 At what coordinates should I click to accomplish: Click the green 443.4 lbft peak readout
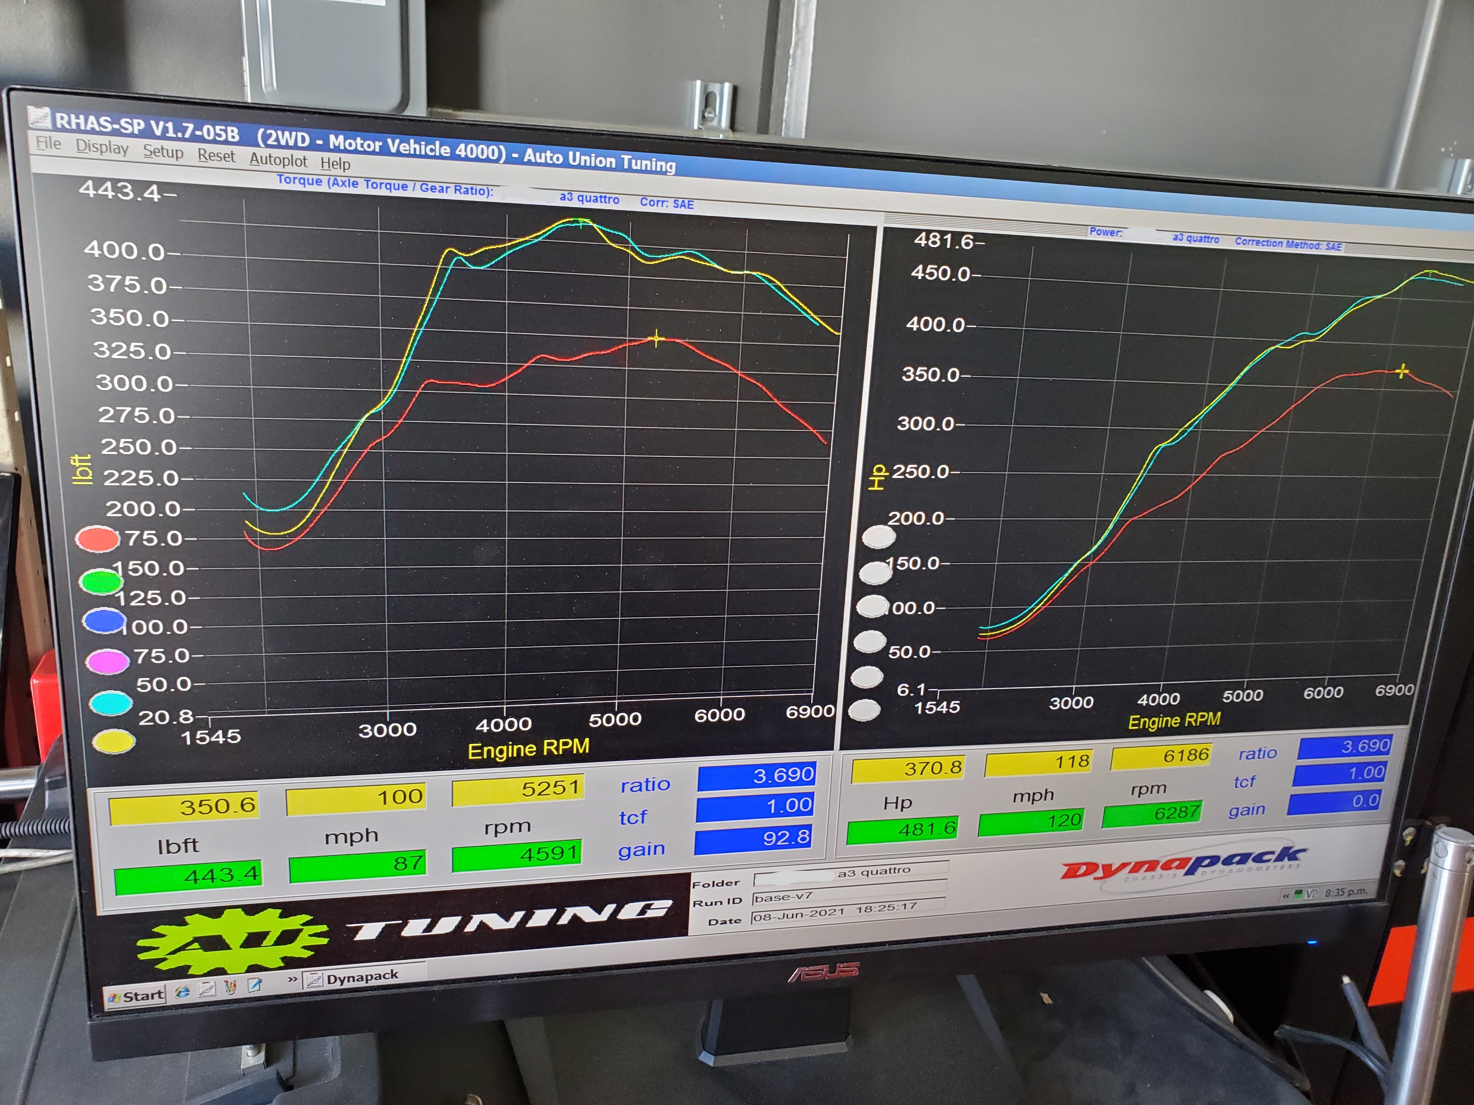click(188, 877)
